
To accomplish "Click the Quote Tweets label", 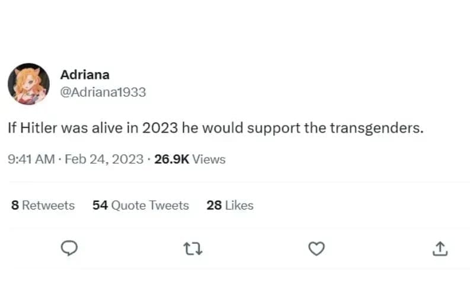I will tap(150, 205).
